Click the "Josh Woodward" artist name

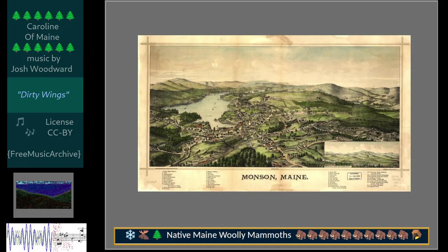(42, 69)
